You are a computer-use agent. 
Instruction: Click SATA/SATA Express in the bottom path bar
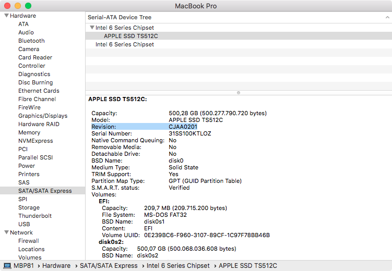109,266
